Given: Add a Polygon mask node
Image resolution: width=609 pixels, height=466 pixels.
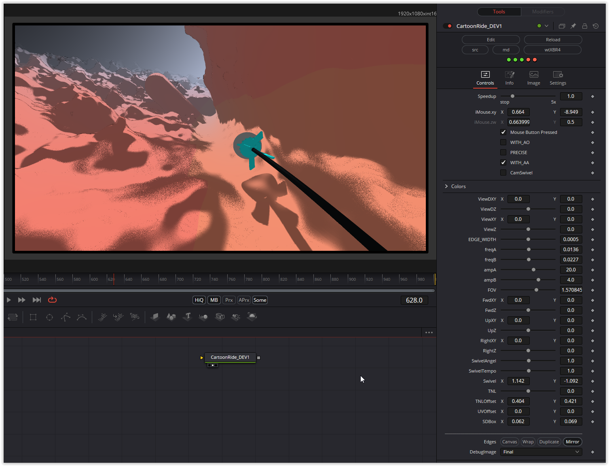Looking at the screenshot, I should [x=66, y=317].
